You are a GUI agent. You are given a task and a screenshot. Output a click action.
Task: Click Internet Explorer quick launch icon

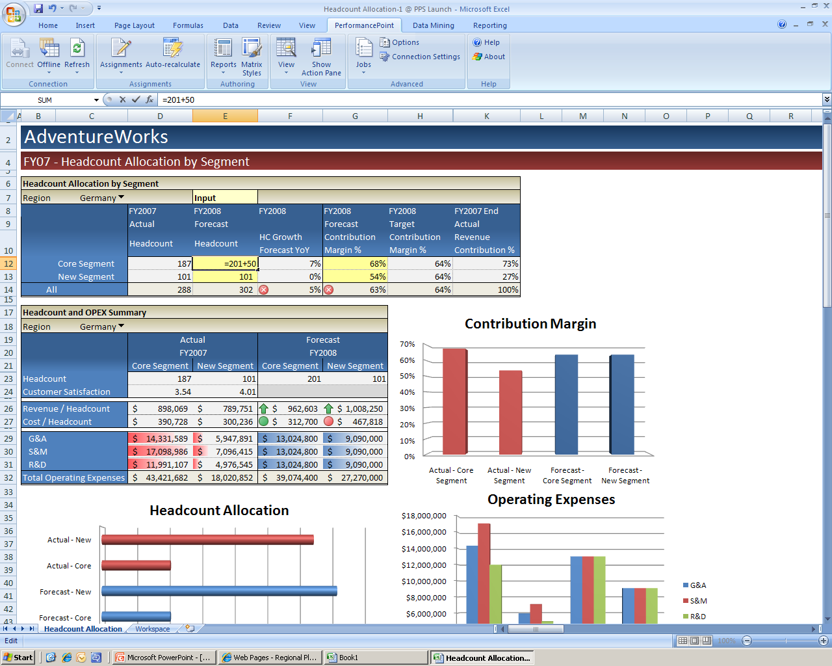click(x=66, y=658)
